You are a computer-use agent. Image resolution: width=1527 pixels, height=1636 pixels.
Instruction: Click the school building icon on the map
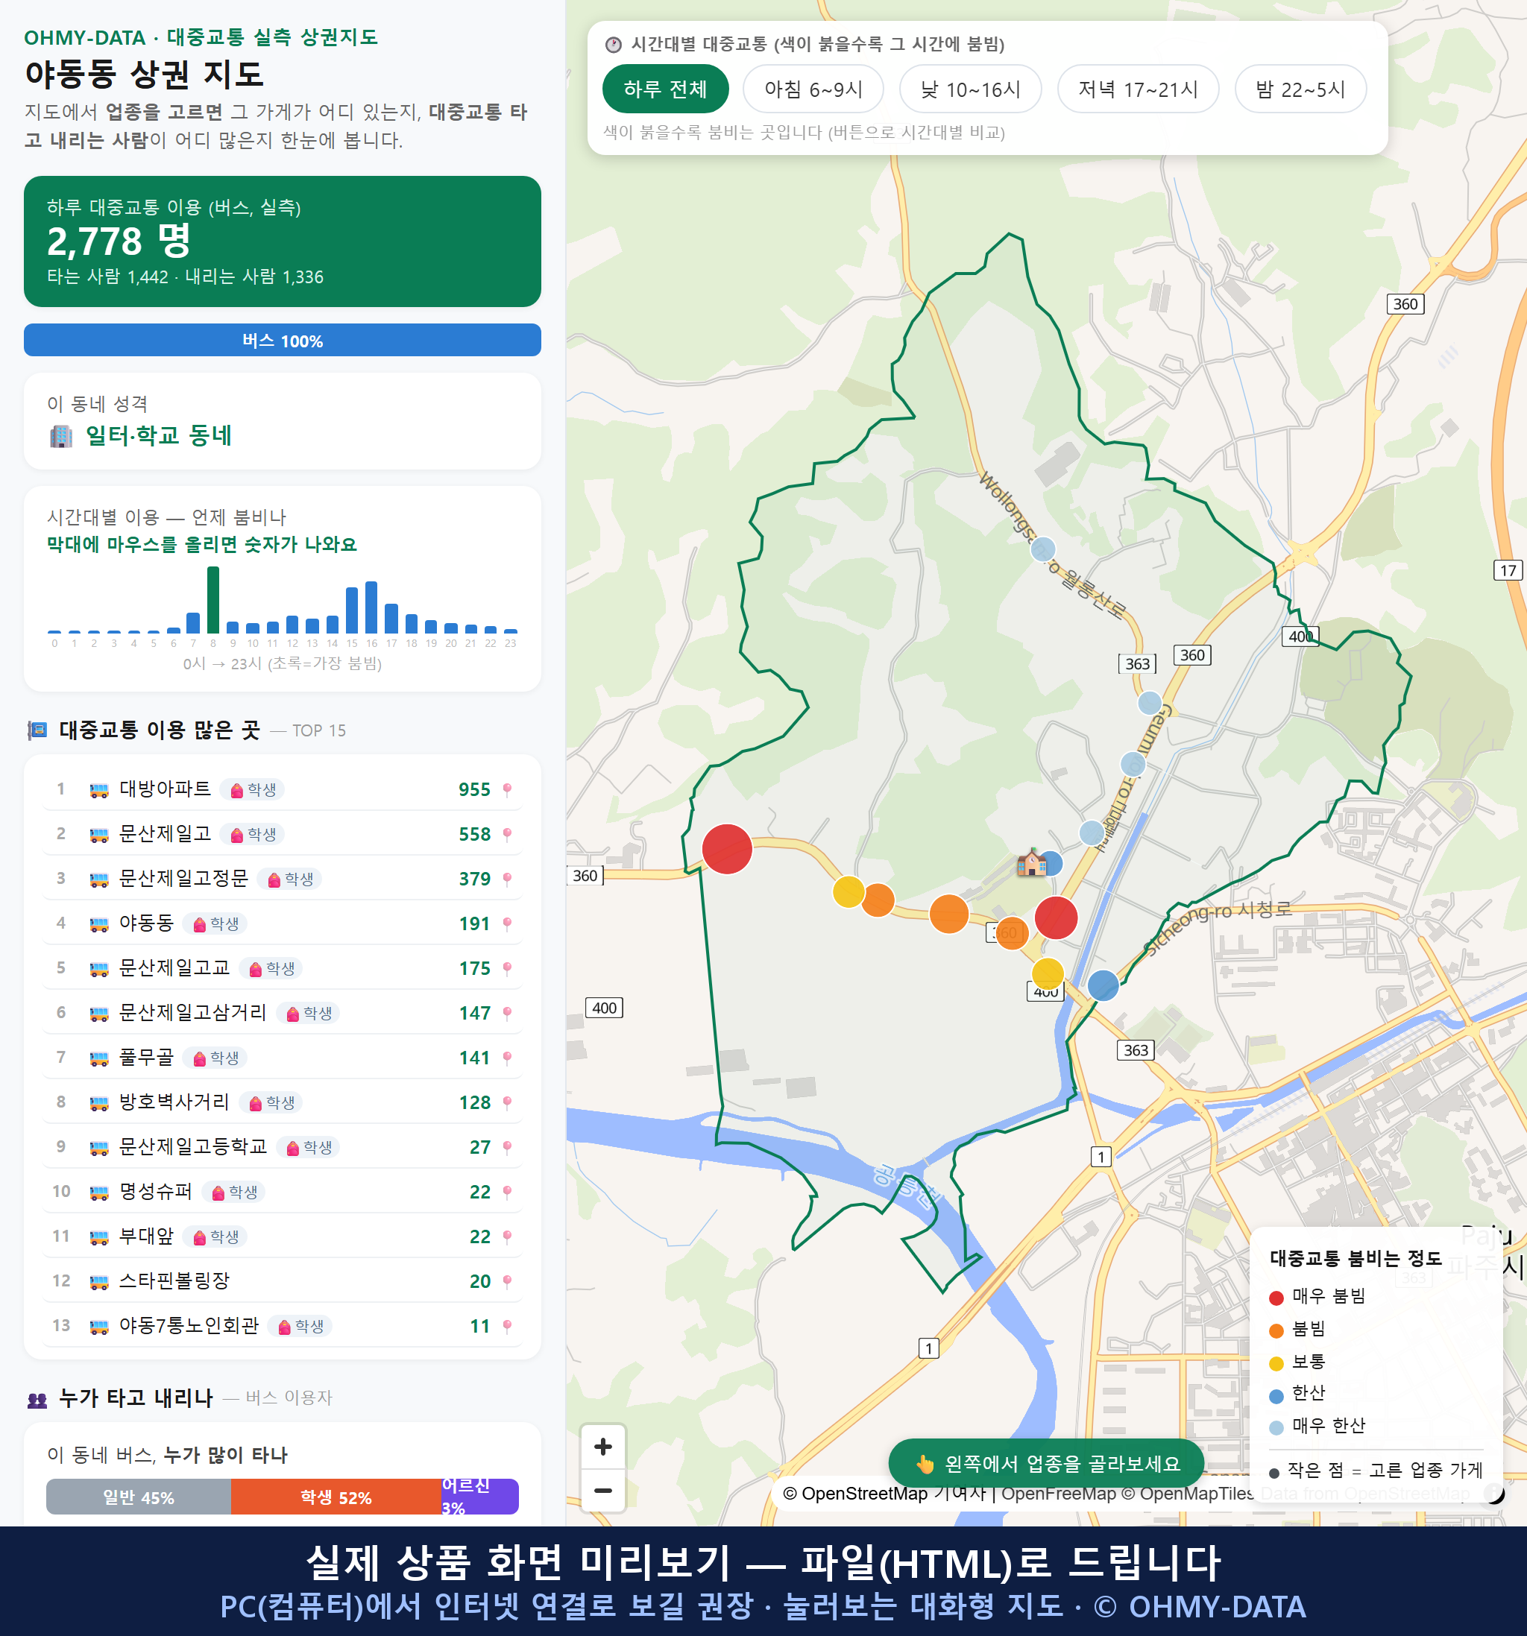1031,862
